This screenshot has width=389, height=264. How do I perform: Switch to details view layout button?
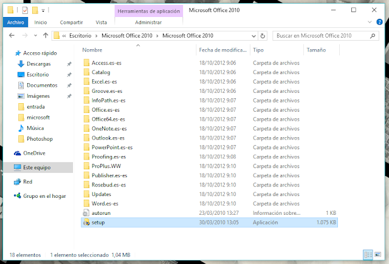coord(368,255)
